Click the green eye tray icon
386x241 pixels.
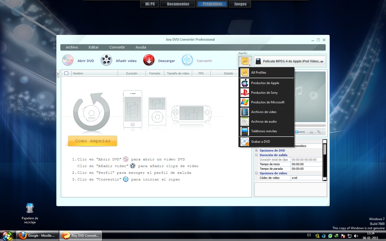point(330,236)
